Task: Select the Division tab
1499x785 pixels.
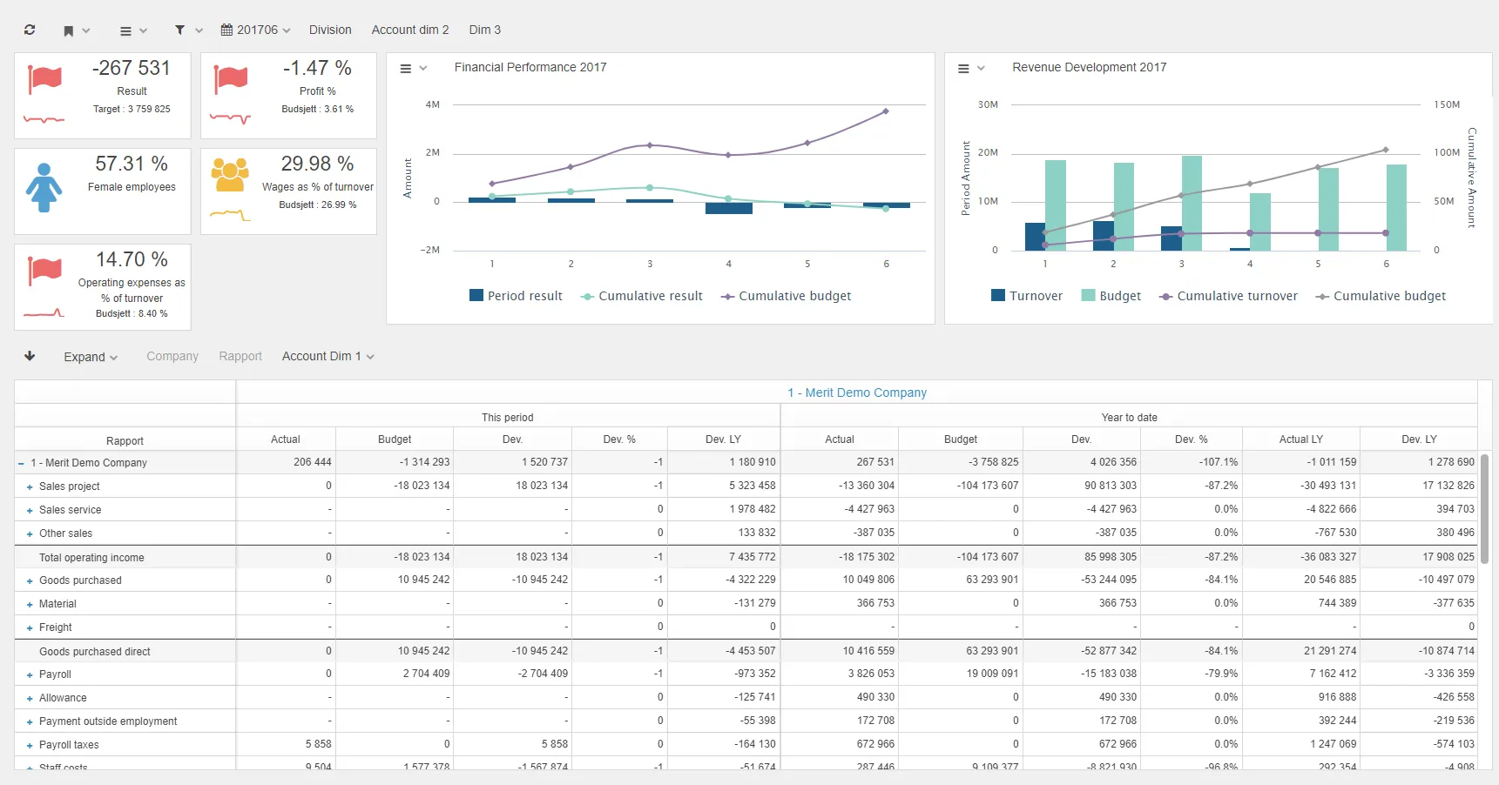Action: (329, 29)
